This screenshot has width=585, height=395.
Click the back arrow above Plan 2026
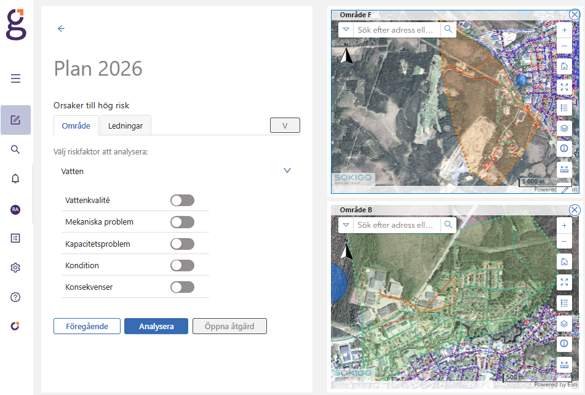pos(61,28)
